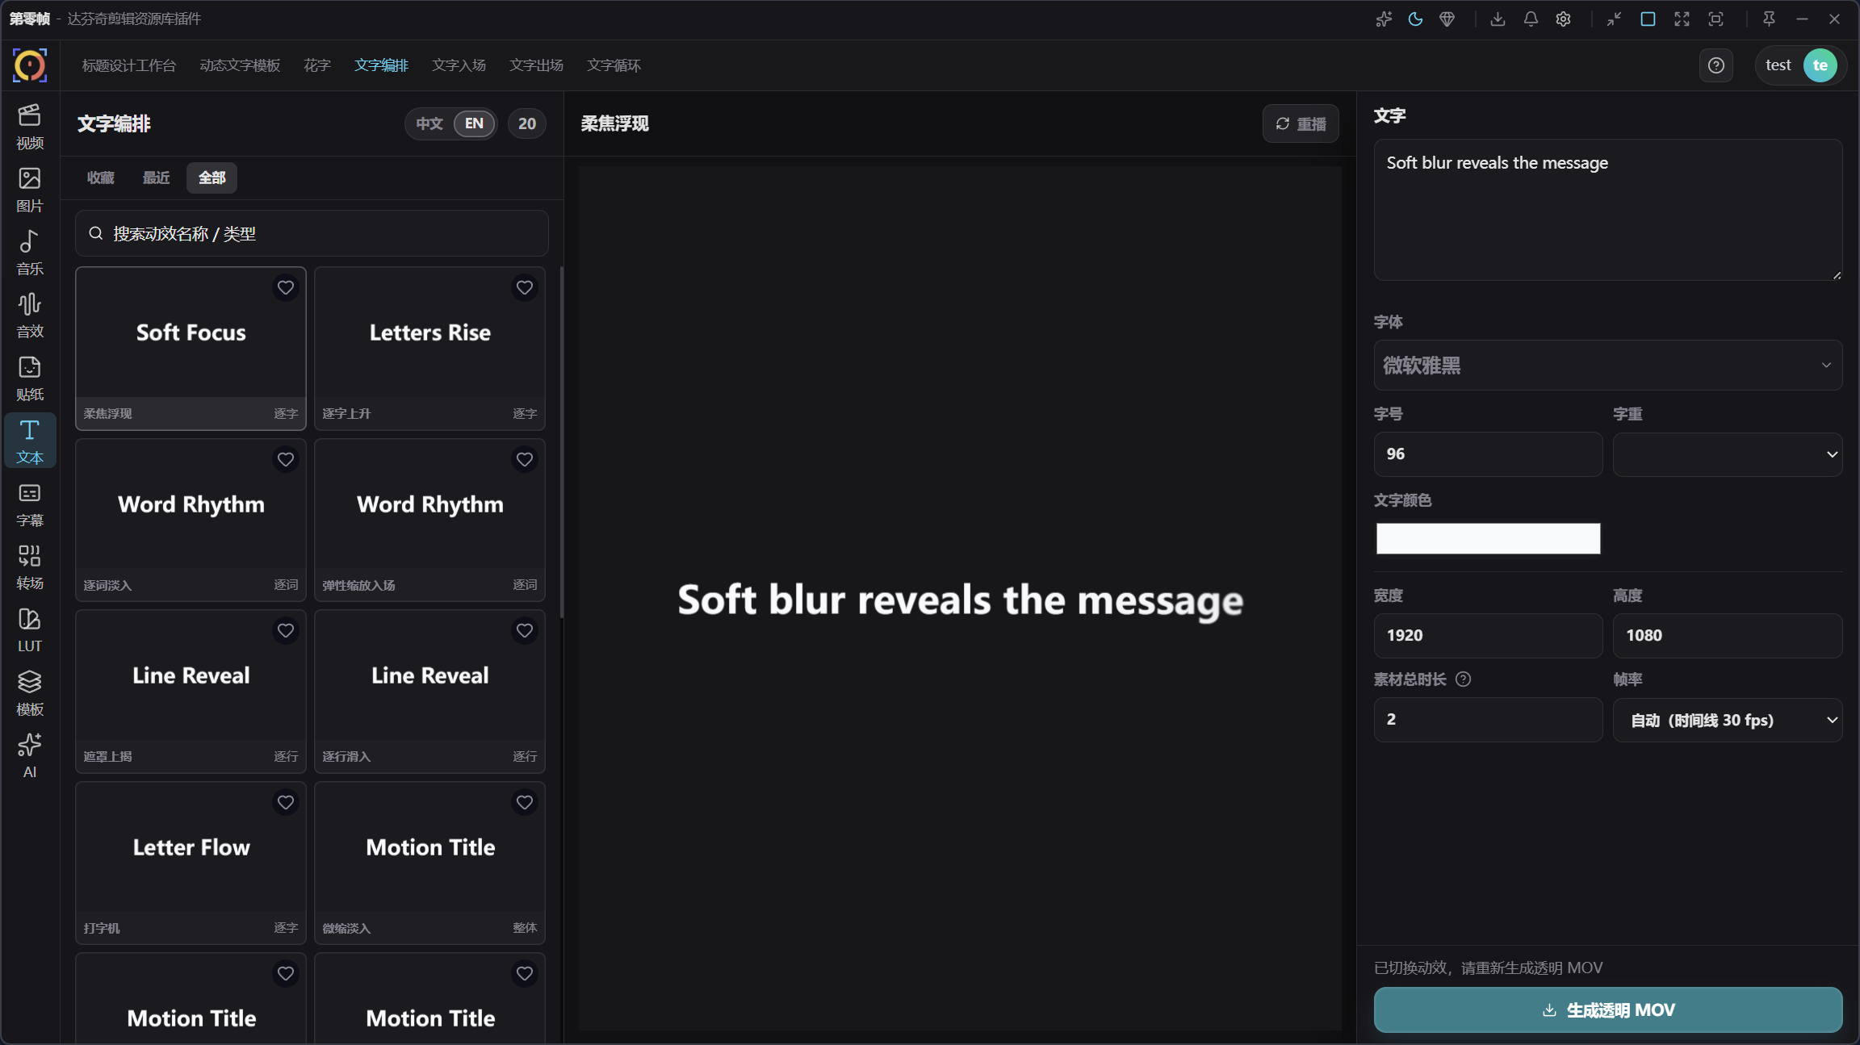Open the LUT sidebar icon

30,629
